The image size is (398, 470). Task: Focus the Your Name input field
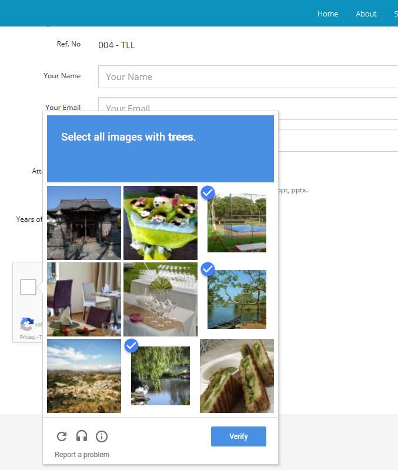(248, 76)
